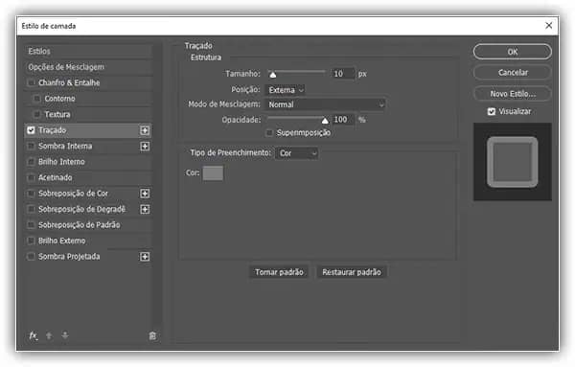Click the Restaurar padrão button
Image resolution: width=575 pixels, height=367 pixels.
click(x=352, y=272)
